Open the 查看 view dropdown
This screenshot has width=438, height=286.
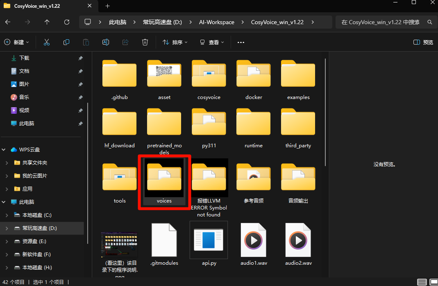(212, 42)
